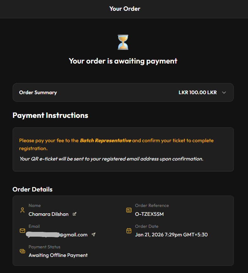
Task: Click the envelope icon beside the Email label
Action: click(x=22, y=231)
